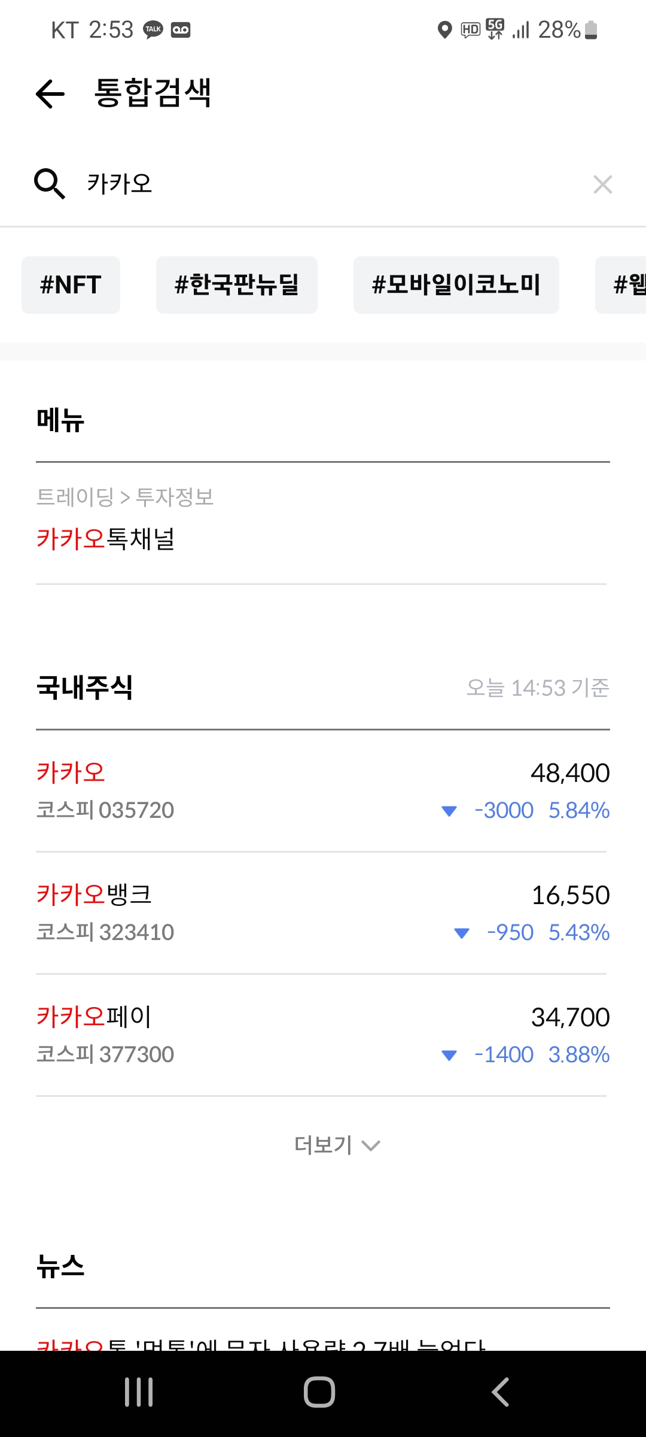This screenshot has width=646, height=1437.
Task: Open 카카오페이 stock 377300
Action: (322, 1035)
